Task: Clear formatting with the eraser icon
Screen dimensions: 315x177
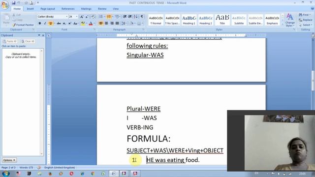Action: 93,17
